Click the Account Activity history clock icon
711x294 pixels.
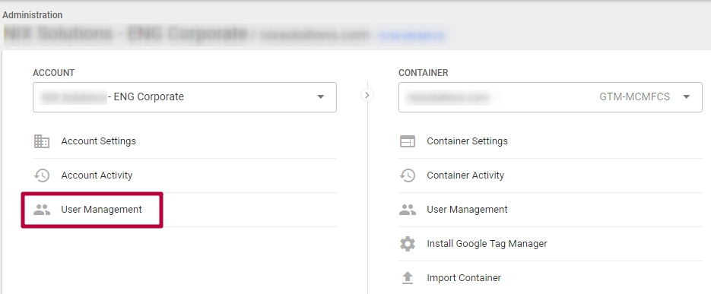[x=42, y=175]
